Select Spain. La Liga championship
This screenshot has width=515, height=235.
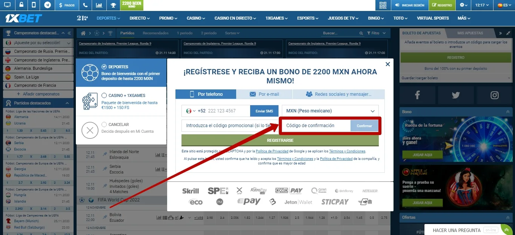coord(38,77)
